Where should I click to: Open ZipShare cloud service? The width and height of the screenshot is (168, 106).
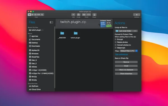coord(34,86)
